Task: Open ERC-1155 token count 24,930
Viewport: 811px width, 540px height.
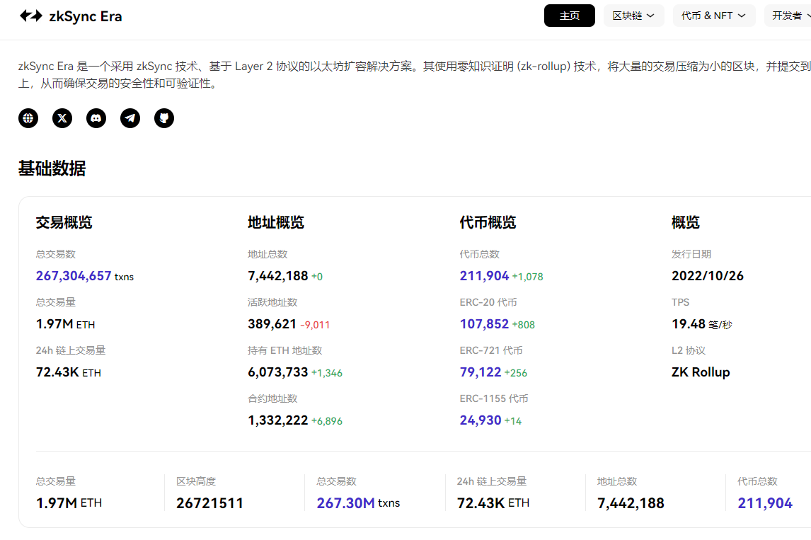Action: click(x=481, y=420)
